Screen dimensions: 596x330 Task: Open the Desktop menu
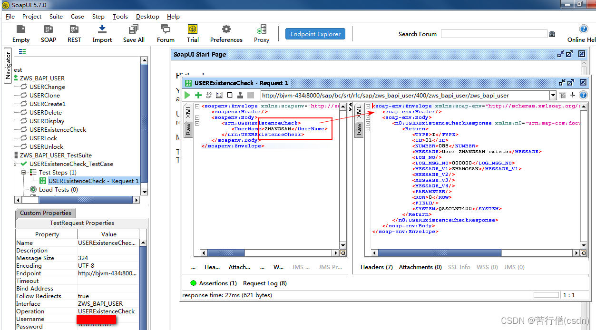click(x=147, y=16)
